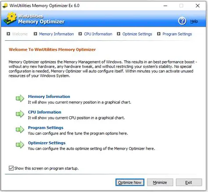
Task: Open the Optimizer Settings heading link
Action: 47,143
